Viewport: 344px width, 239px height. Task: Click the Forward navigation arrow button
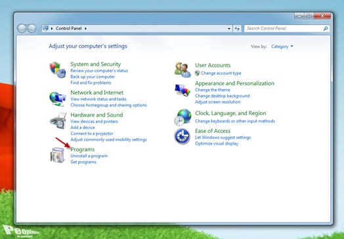coord(32,28)
